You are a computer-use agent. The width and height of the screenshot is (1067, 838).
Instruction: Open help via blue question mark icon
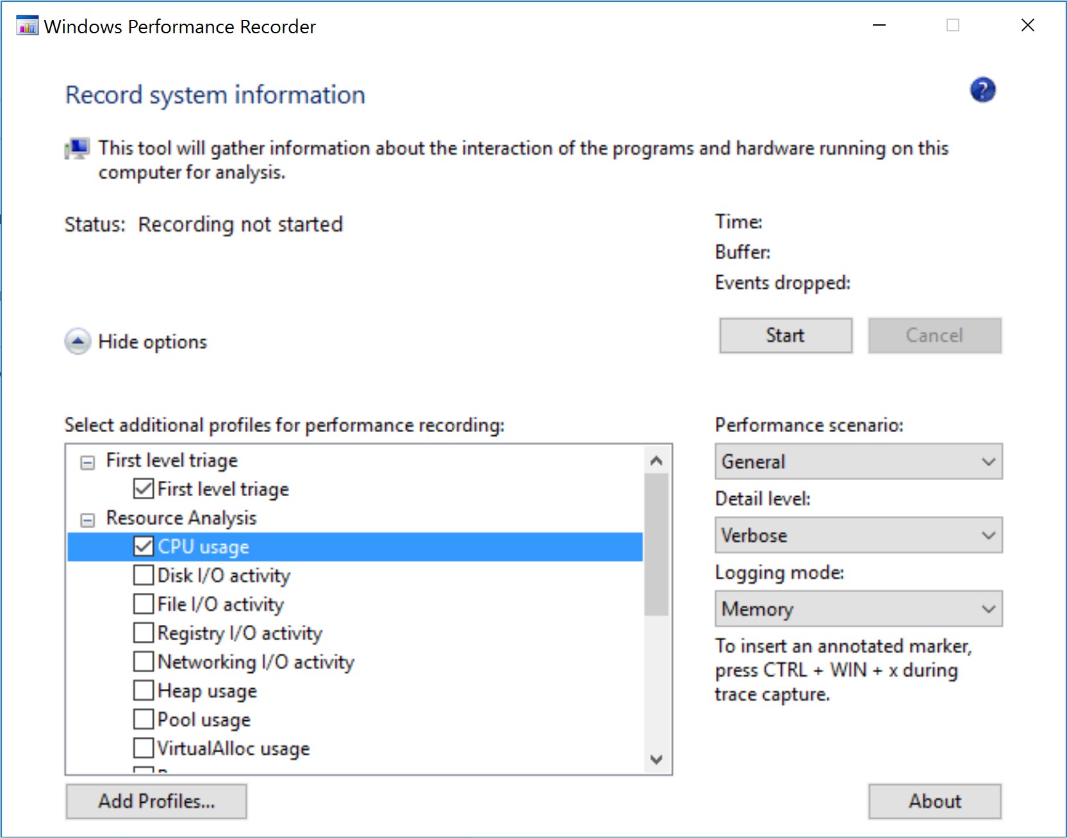(982, 90)
